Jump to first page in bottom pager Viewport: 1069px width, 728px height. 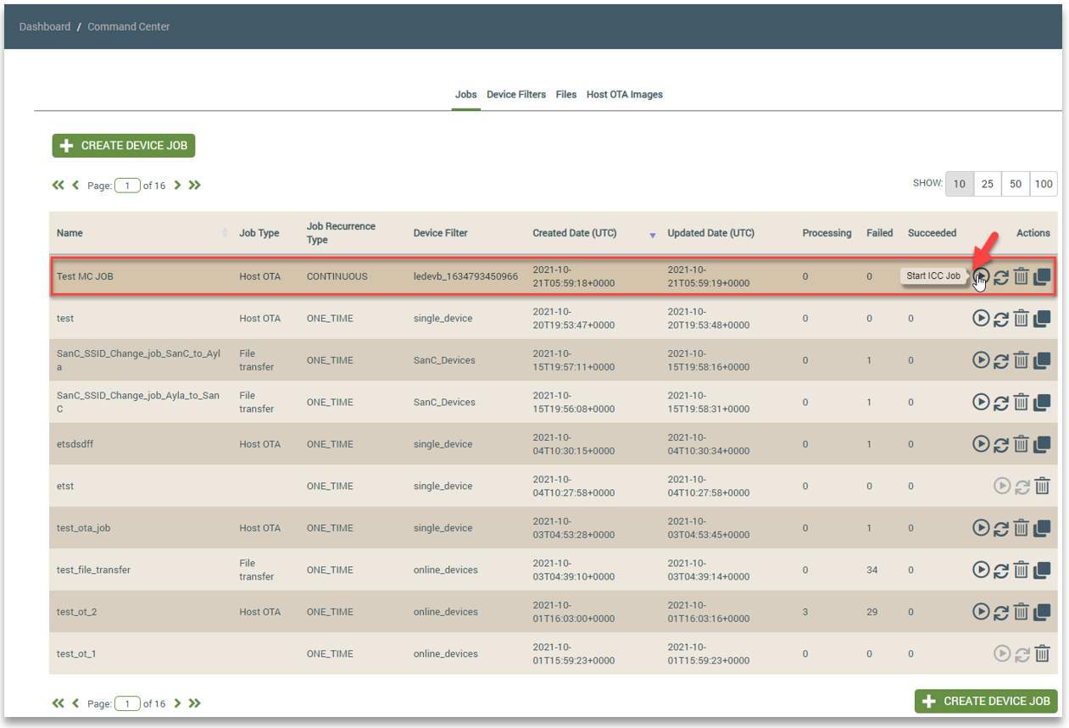(58, 703)
